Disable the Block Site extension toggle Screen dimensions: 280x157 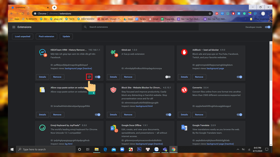point(168,114)
